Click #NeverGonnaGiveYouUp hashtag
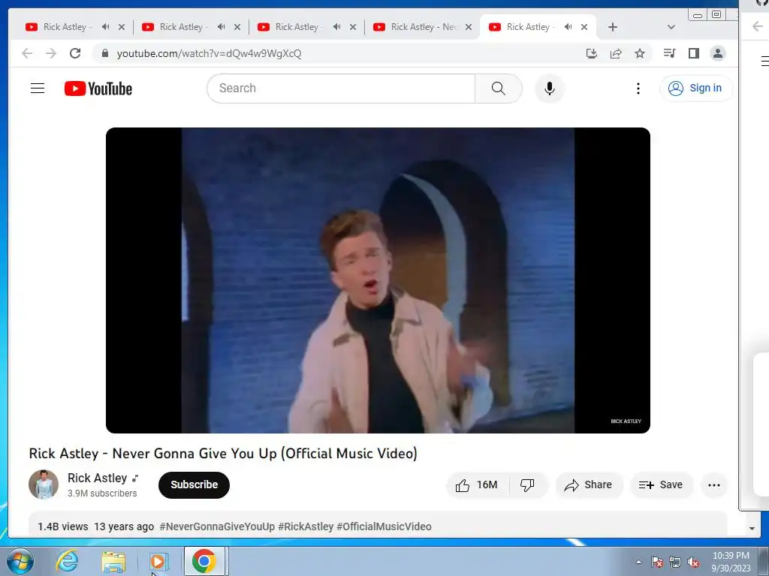The height and width of the screenshot is (576, 769). (x=217, y=526)
